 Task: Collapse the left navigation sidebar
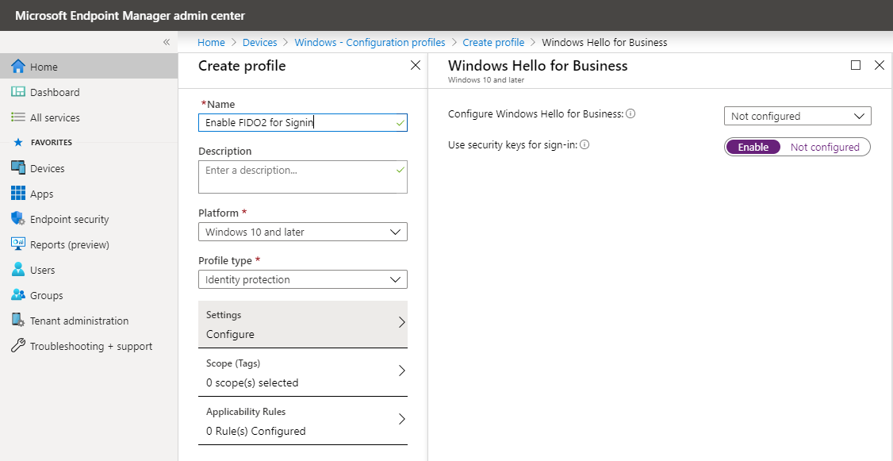pyautogui.click(x=167, y=42)
